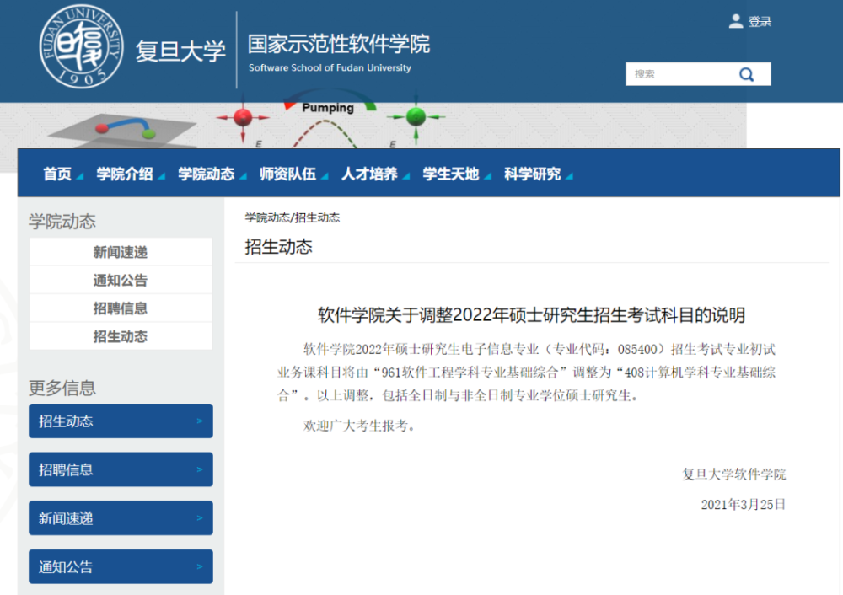
Task: Click the arrow icon on blue 招聘信息 button
Action: 199,469
